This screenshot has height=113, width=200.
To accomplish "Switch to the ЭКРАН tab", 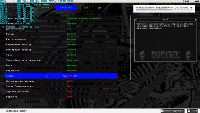I will click(45, 8).
